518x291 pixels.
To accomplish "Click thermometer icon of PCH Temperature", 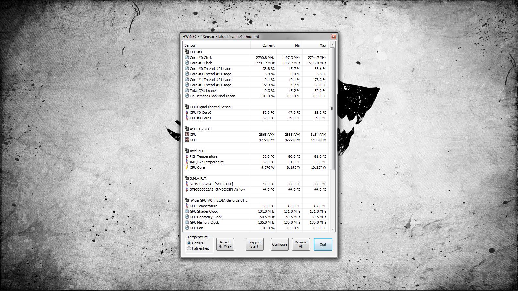I will click(187, 156).
